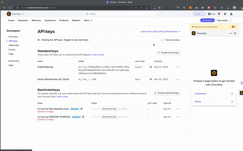Open Publishable key row overflow menu
This screenshot has width=243, height=151.
pyautogui.click(x=178, y=67)
